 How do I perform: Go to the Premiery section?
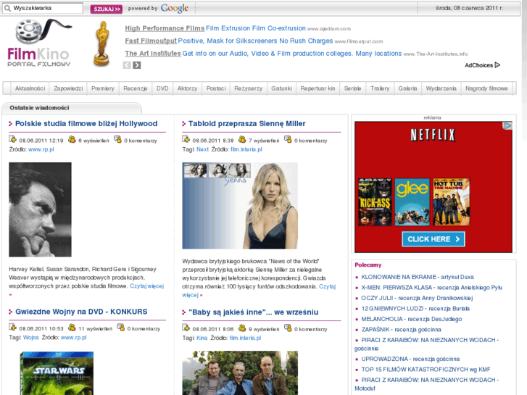click(103, 88)
